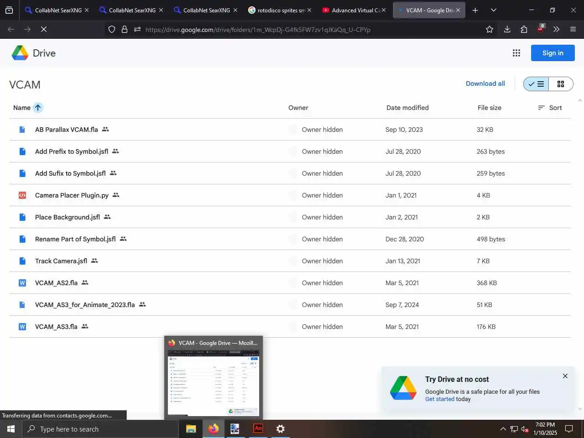584x438 pixels.
Task: Close the Try Drive at no cost banner
Action: 565,376
